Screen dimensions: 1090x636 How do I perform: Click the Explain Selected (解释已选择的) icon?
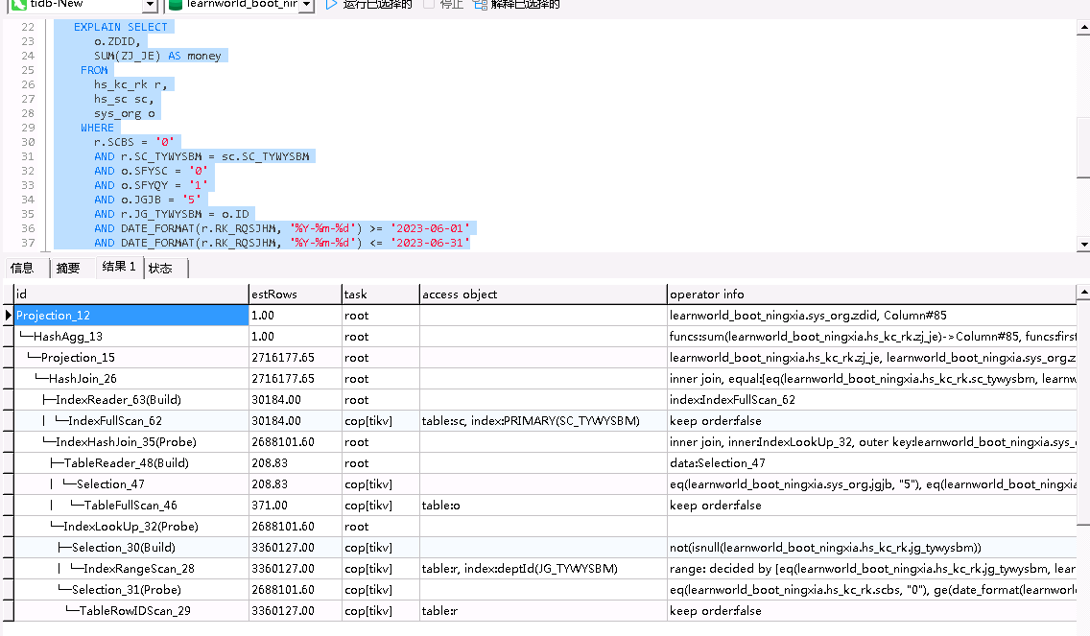pos(480,4)
